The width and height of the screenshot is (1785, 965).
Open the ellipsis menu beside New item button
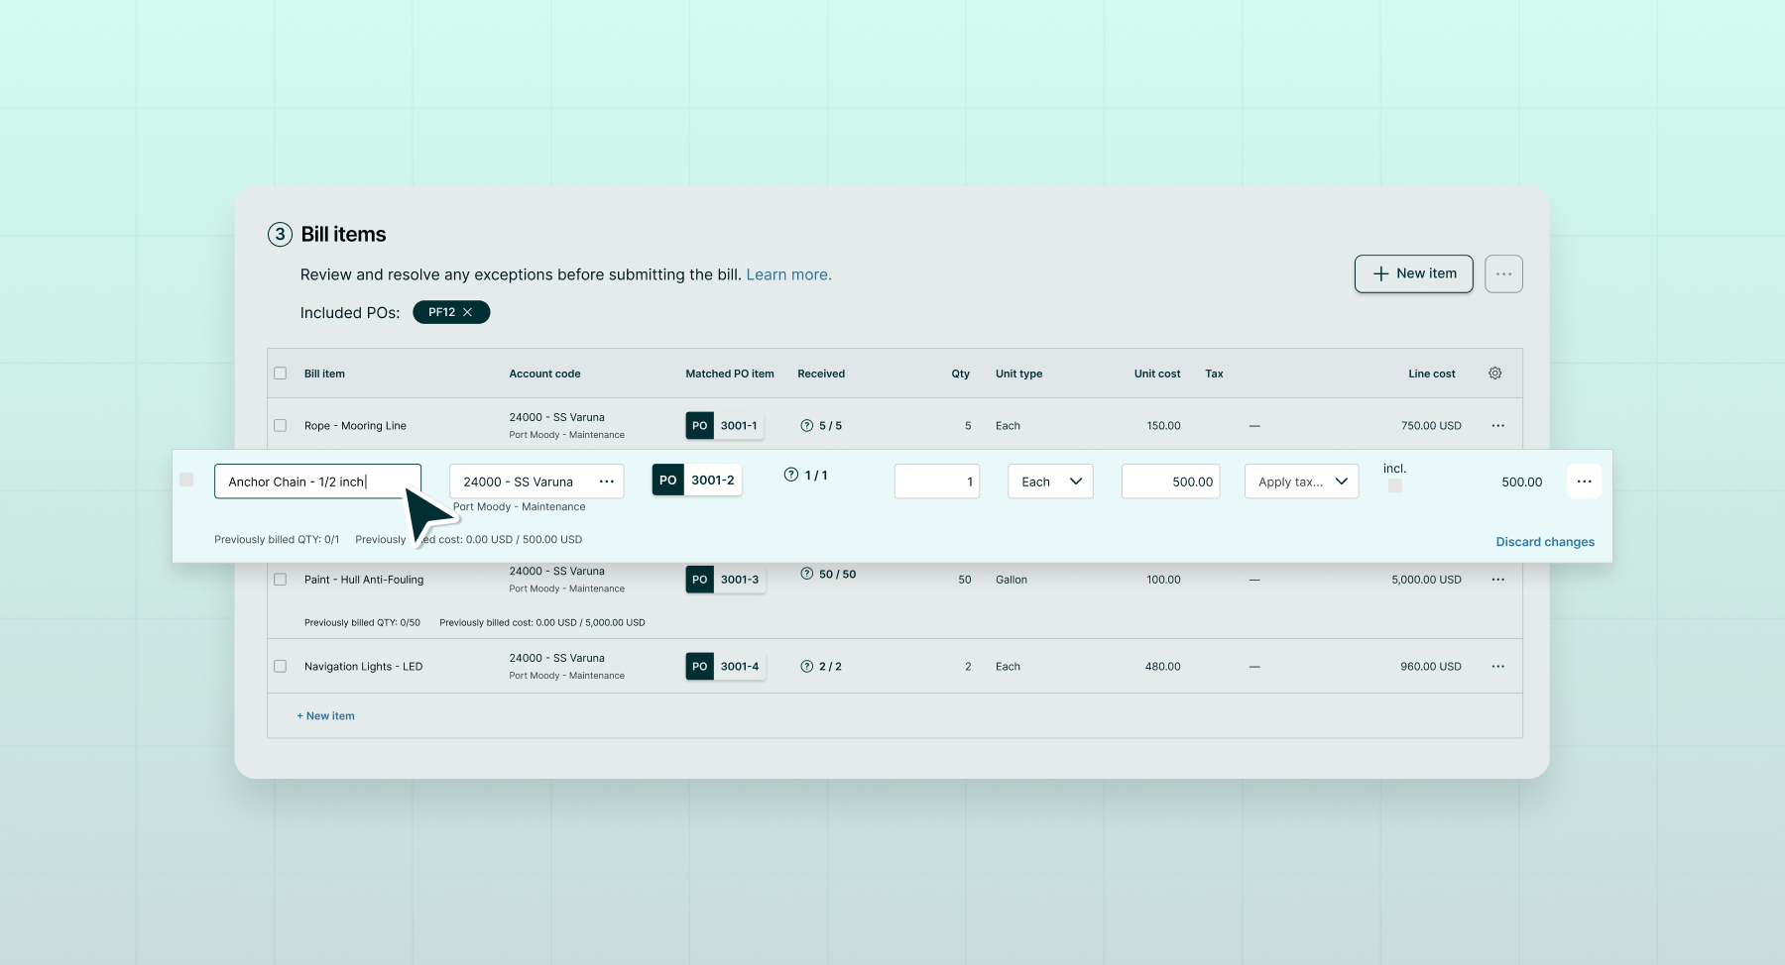click(x=1503, y=273)
